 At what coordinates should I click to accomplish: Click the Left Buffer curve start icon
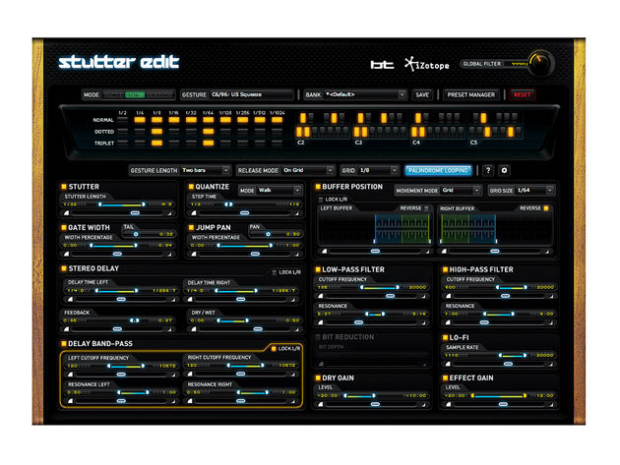point(324,252)
